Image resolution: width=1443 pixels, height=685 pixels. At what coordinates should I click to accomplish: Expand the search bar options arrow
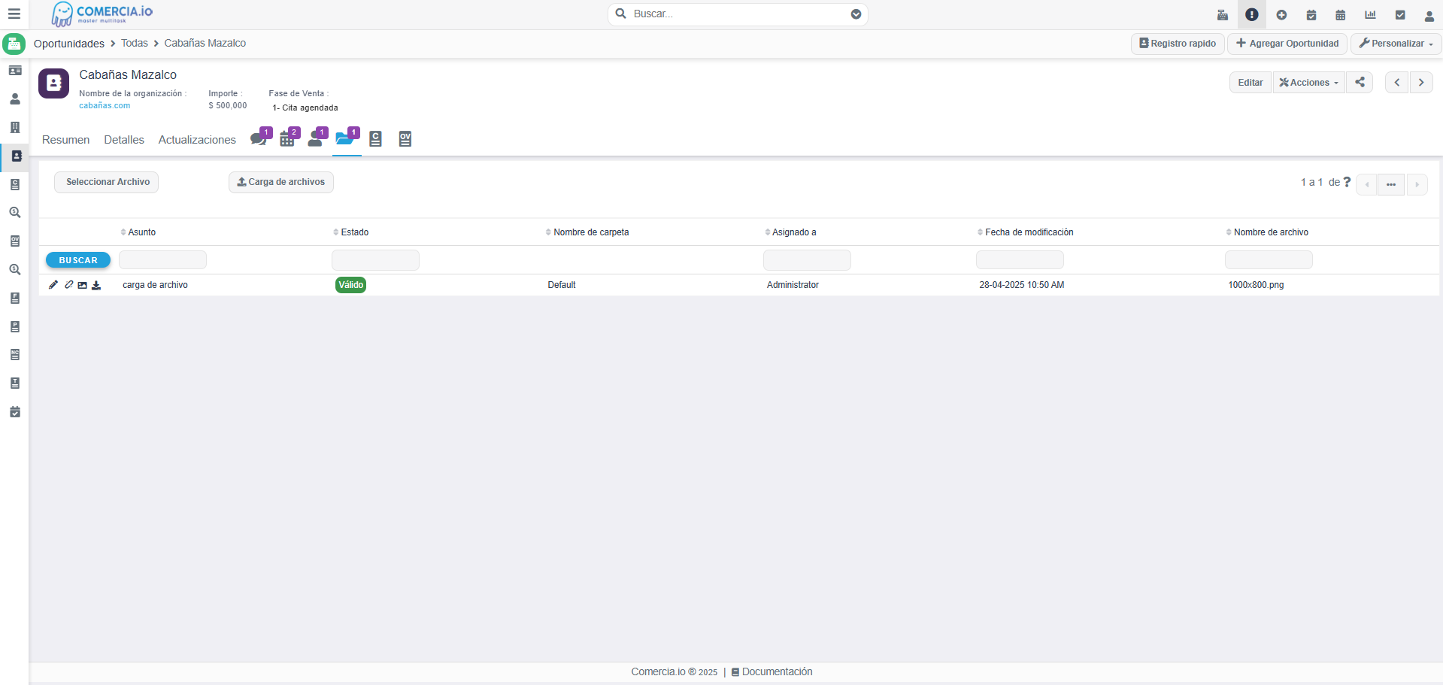point(856,14)
